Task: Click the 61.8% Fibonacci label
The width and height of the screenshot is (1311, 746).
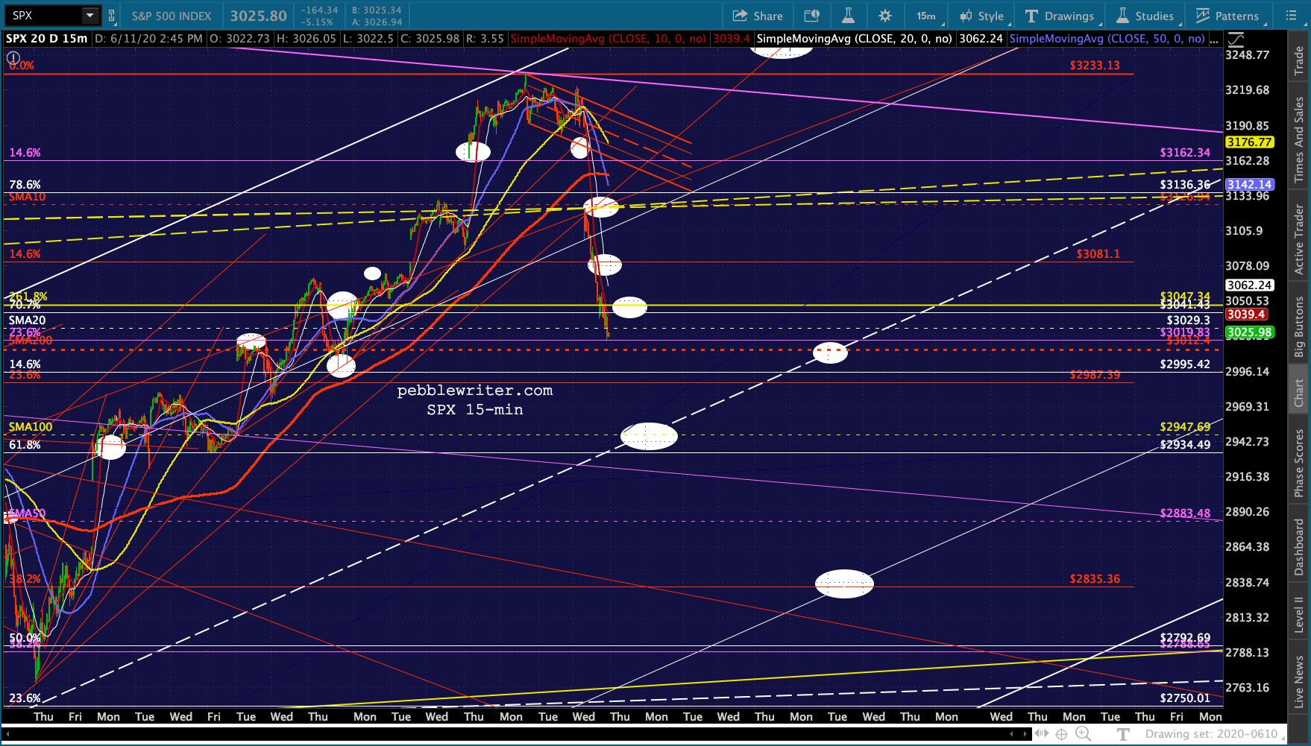Action: tap(25, 445)
